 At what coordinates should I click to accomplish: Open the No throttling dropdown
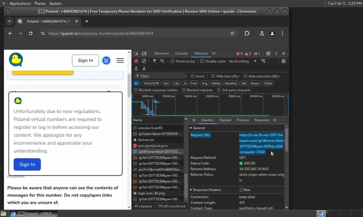pyautogui.click(x=242, y=61)
